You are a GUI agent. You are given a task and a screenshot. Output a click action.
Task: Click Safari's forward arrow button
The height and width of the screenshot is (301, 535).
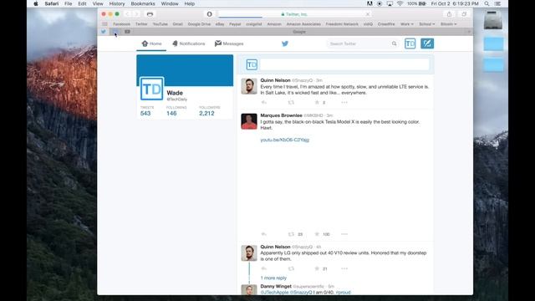point(136,14)
